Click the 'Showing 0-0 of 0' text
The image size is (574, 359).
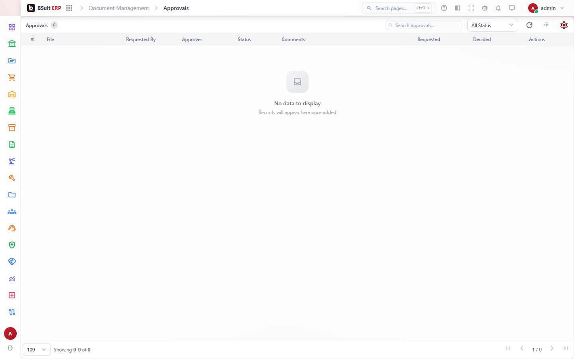72,350
